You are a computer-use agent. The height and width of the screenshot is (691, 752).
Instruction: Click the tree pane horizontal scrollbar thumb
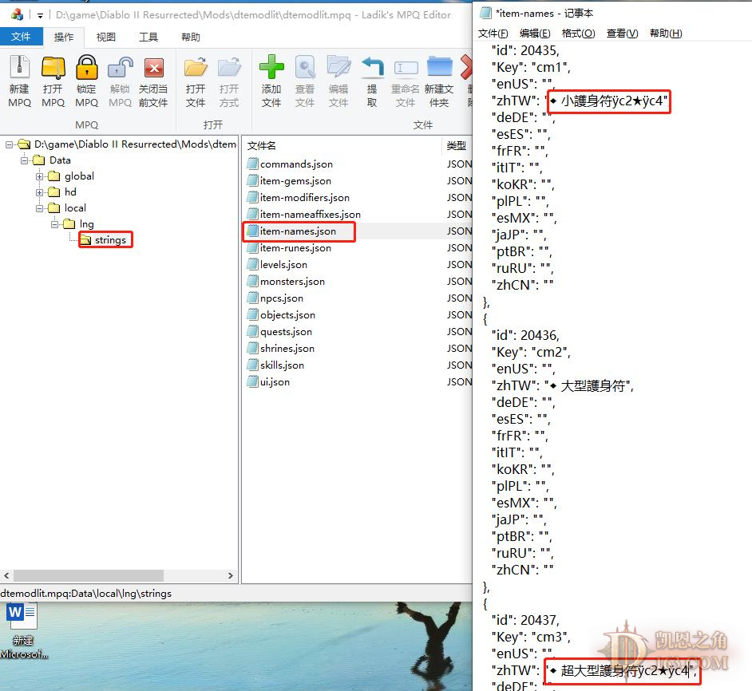[x=89, y=575]
